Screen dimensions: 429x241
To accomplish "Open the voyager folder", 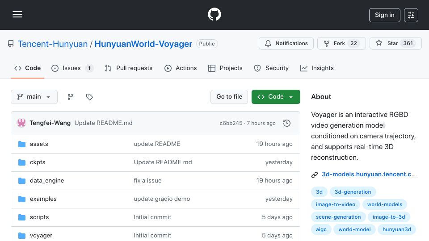I will point(41,236).
